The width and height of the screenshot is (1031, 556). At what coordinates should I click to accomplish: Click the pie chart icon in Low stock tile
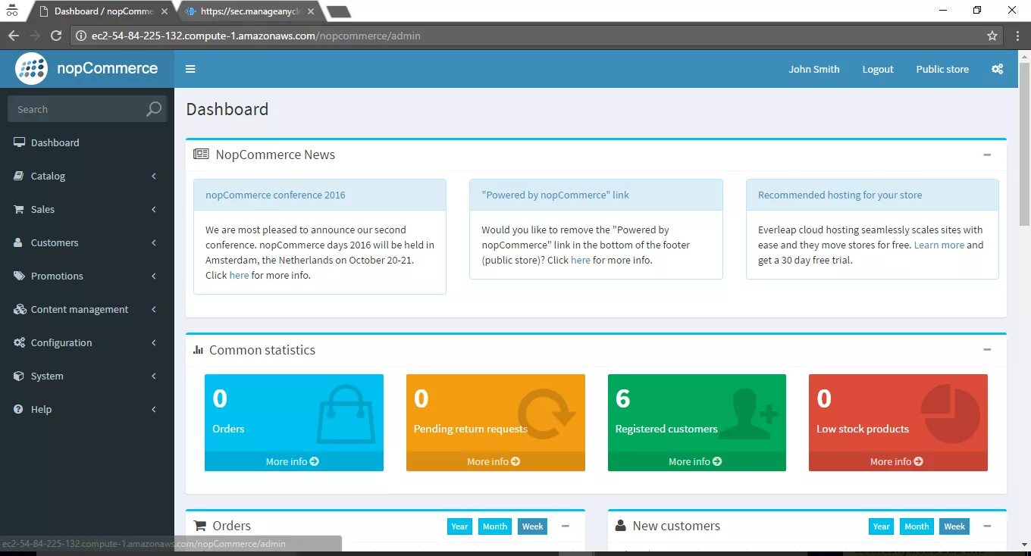(950, 414)
